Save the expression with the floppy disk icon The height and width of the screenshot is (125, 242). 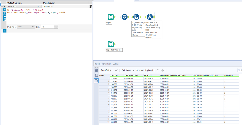5,19
